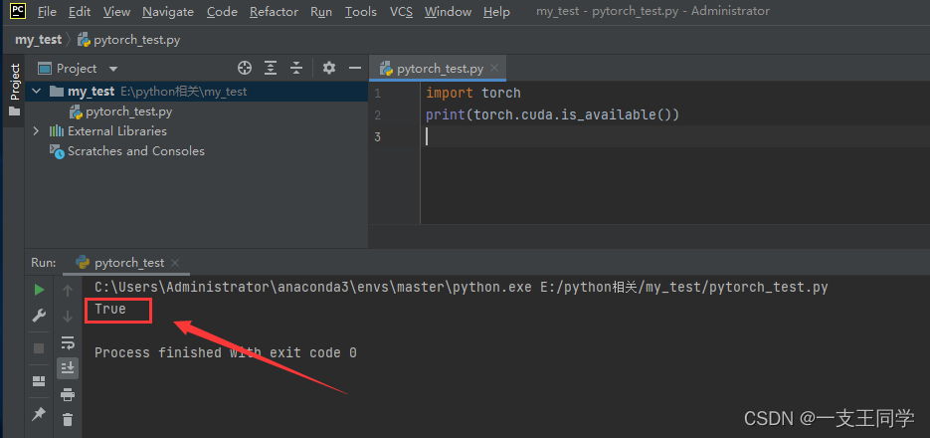Click line number 1 in gutter
The image size is (930, 438).
point(378,94)
